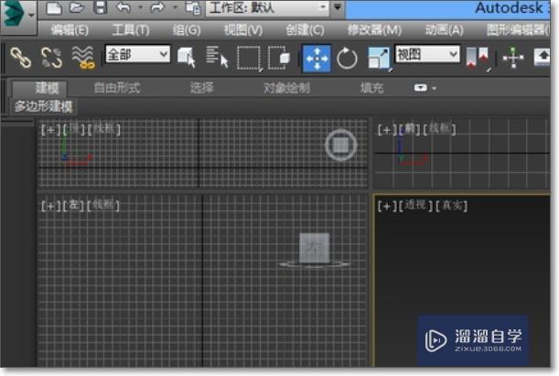Click the ViewCube in the top viewport
Screen dimensions: 559x376
(x=341, y=145)
